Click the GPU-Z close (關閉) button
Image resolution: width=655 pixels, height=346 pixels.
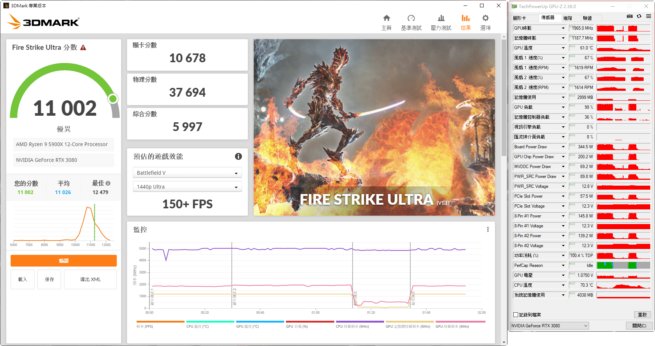point(639,325)
